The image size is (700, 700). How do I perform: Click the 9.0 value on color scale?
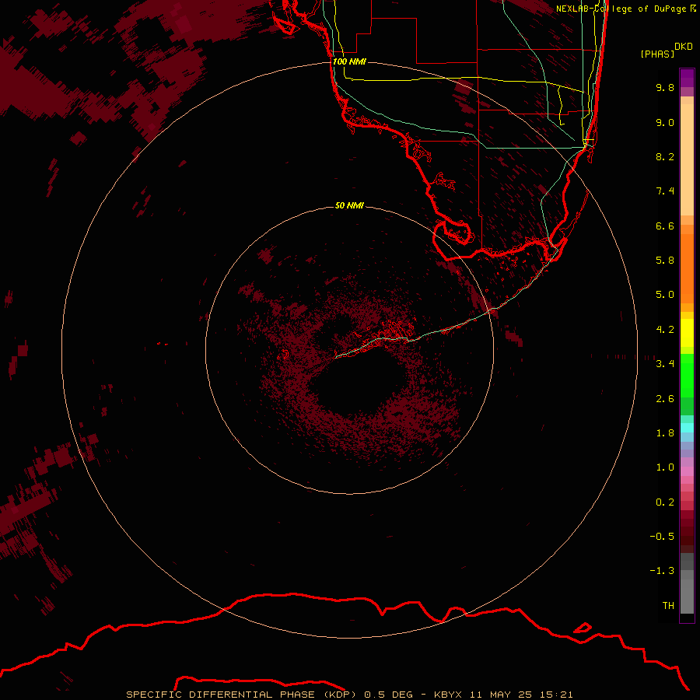tap(665, 122)
